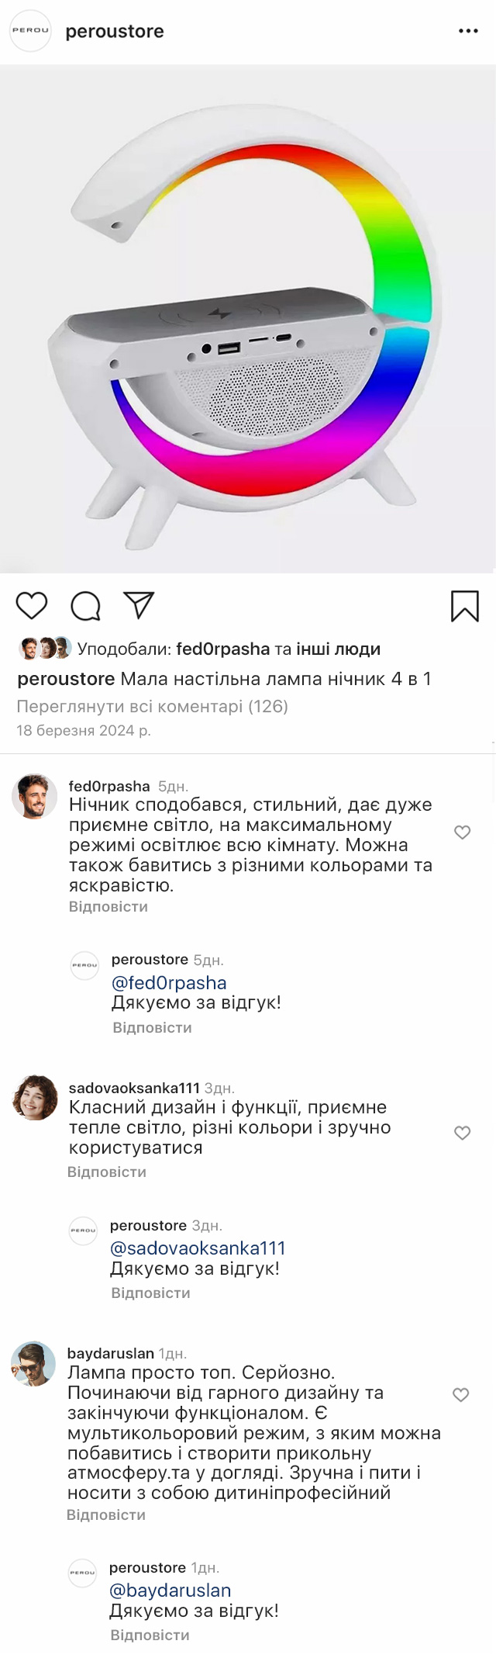The width and height of the screenshot is (496, 1658).
Task: Reply to sadovaoksanka111's comment
Action: click(107, 1172)
